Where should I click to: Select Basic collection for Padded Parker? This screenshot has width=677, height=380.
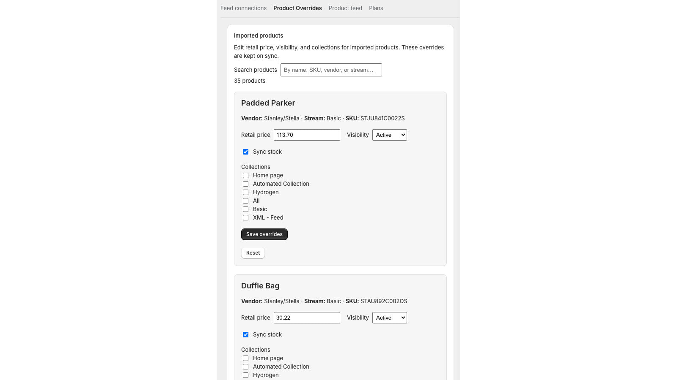click(245, 209)
